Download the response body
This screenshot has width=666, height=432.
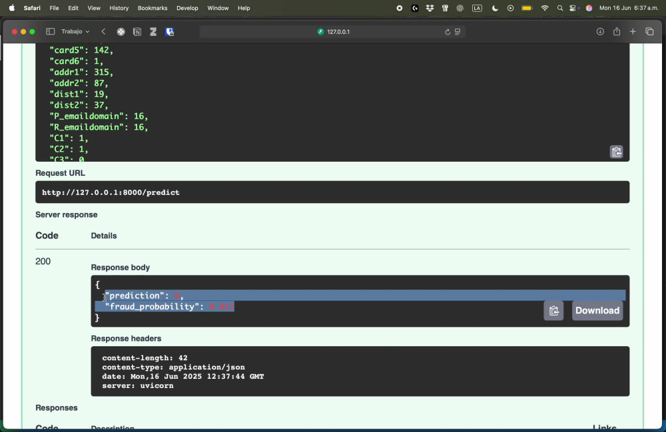coord(597,311)
